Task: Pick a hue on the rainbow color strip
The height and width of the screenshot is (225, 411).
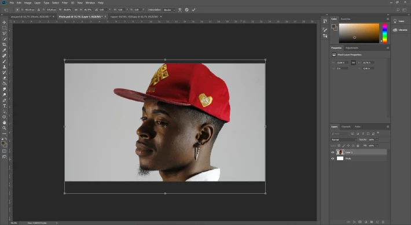Action: click(x=384, y=33)
